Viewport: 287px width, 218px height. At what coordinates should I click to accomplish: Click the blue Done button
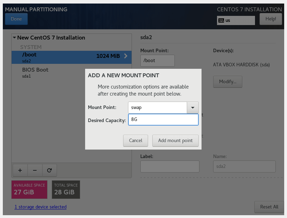(x=16, y=19)
